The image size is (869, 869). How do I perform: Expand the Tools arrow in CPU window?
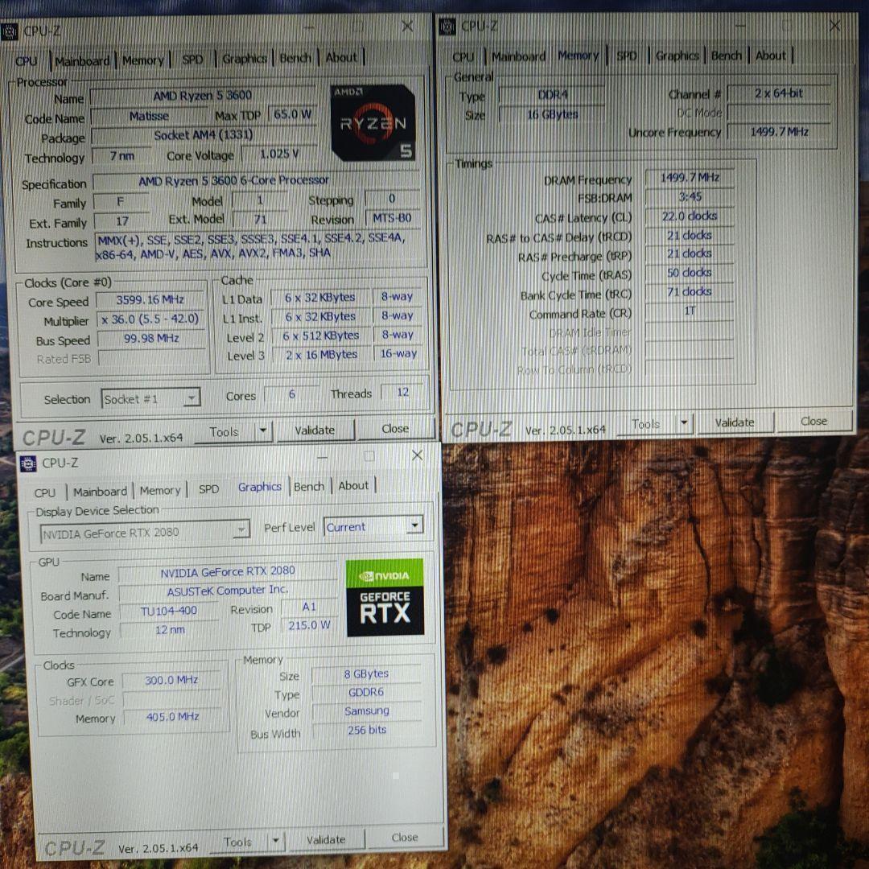click(263, 432)
